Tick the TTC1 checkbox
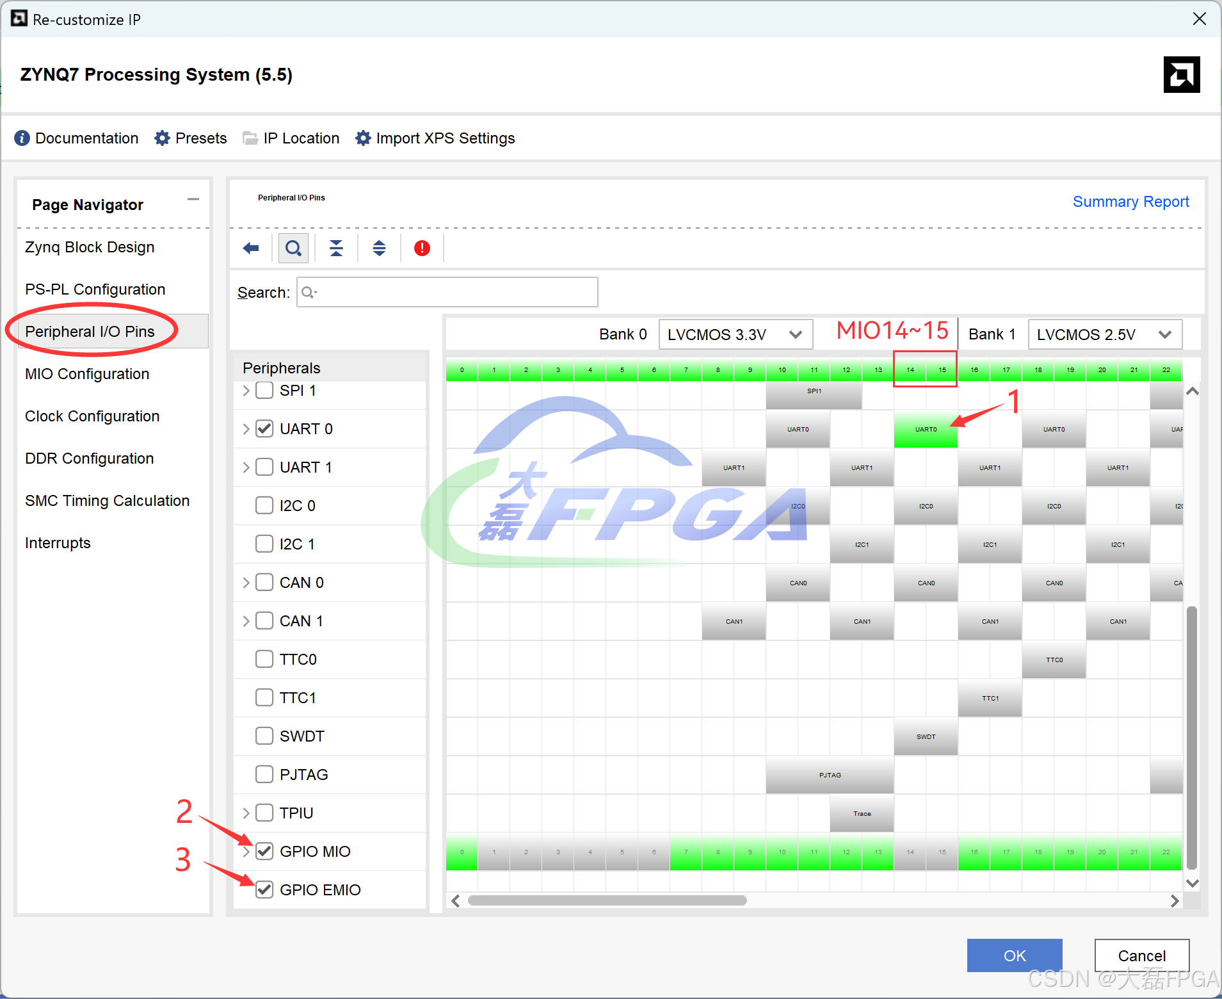The height and width of the screenshot is (999, 1222). pos(264,697)
